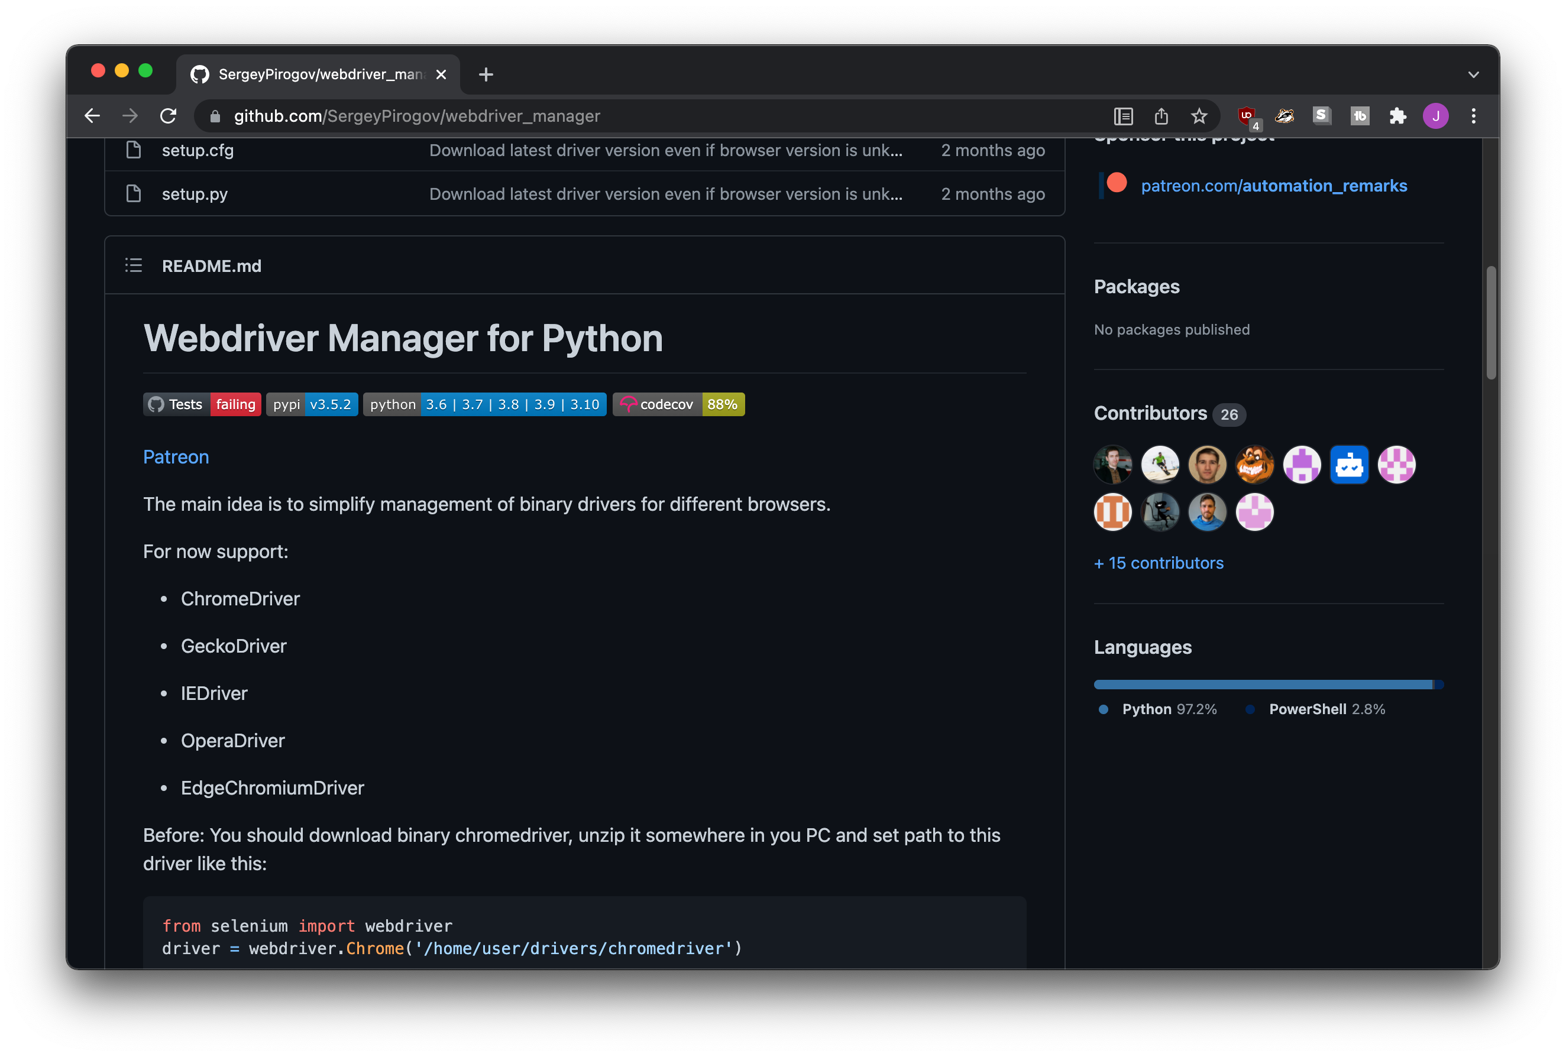Click the Chrome profile avatar labeled J
Image resolution: width=1566 pixels, height=1057 pixels.
(x=1436, y=115)
